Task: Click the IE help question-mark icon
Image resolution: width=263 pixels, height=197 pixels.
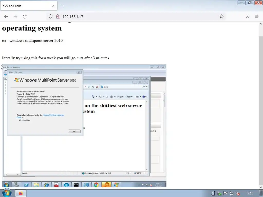Action: pos(144,97)
